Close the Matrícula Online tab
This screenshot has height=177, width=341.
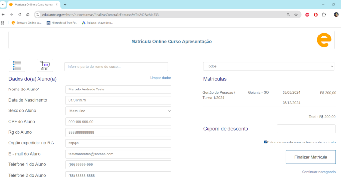coord(57,4)
